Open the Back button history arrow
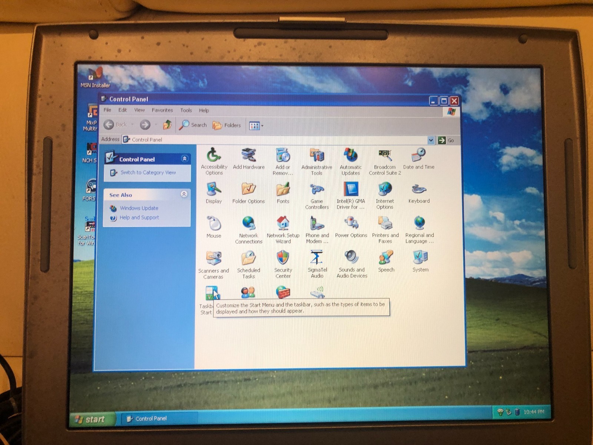Screen dimensions: 593x445 [x=132, y=125]
